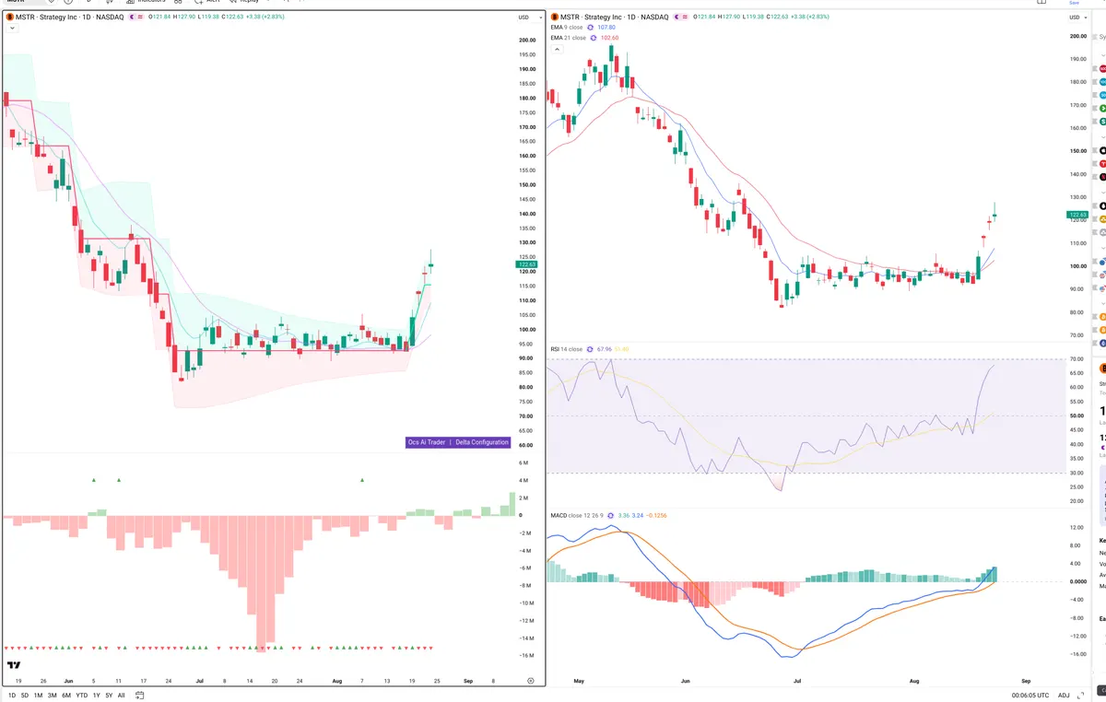Click the May label on right chart time axis

click(x=579, y=681)
